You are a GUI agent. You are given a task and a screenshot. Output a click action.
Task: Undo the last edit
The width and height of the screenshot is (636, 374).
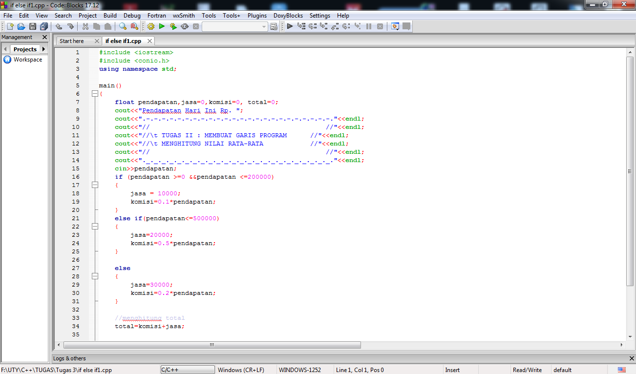click(x=59, y=26)
